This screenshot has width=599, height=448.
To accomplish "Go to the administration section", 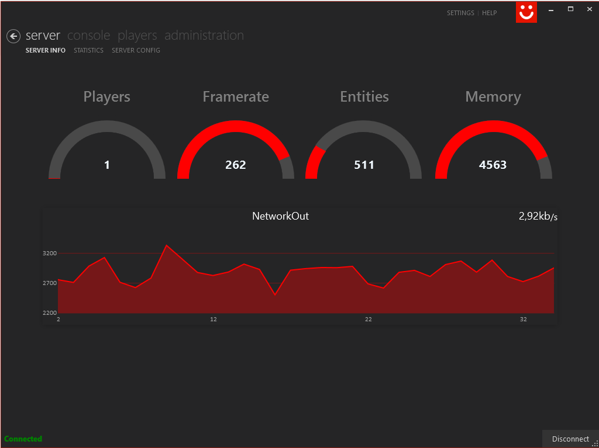I will [204, 36].
